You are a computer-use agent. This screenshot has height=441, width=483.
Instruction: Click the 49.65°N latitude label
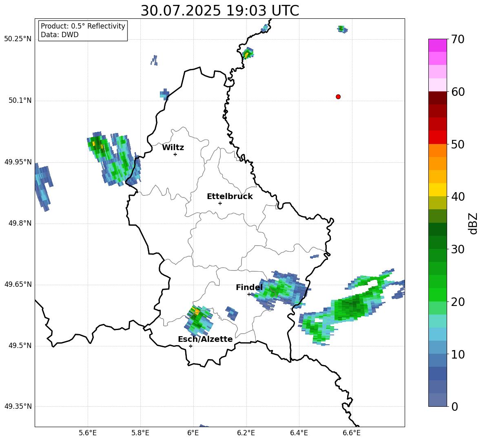click(18, 284)
